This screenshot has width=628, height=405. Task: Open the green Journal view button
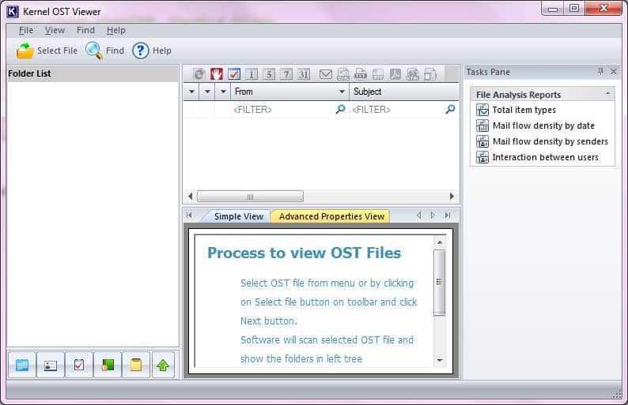pyautogui.click(x=108, y=365)
